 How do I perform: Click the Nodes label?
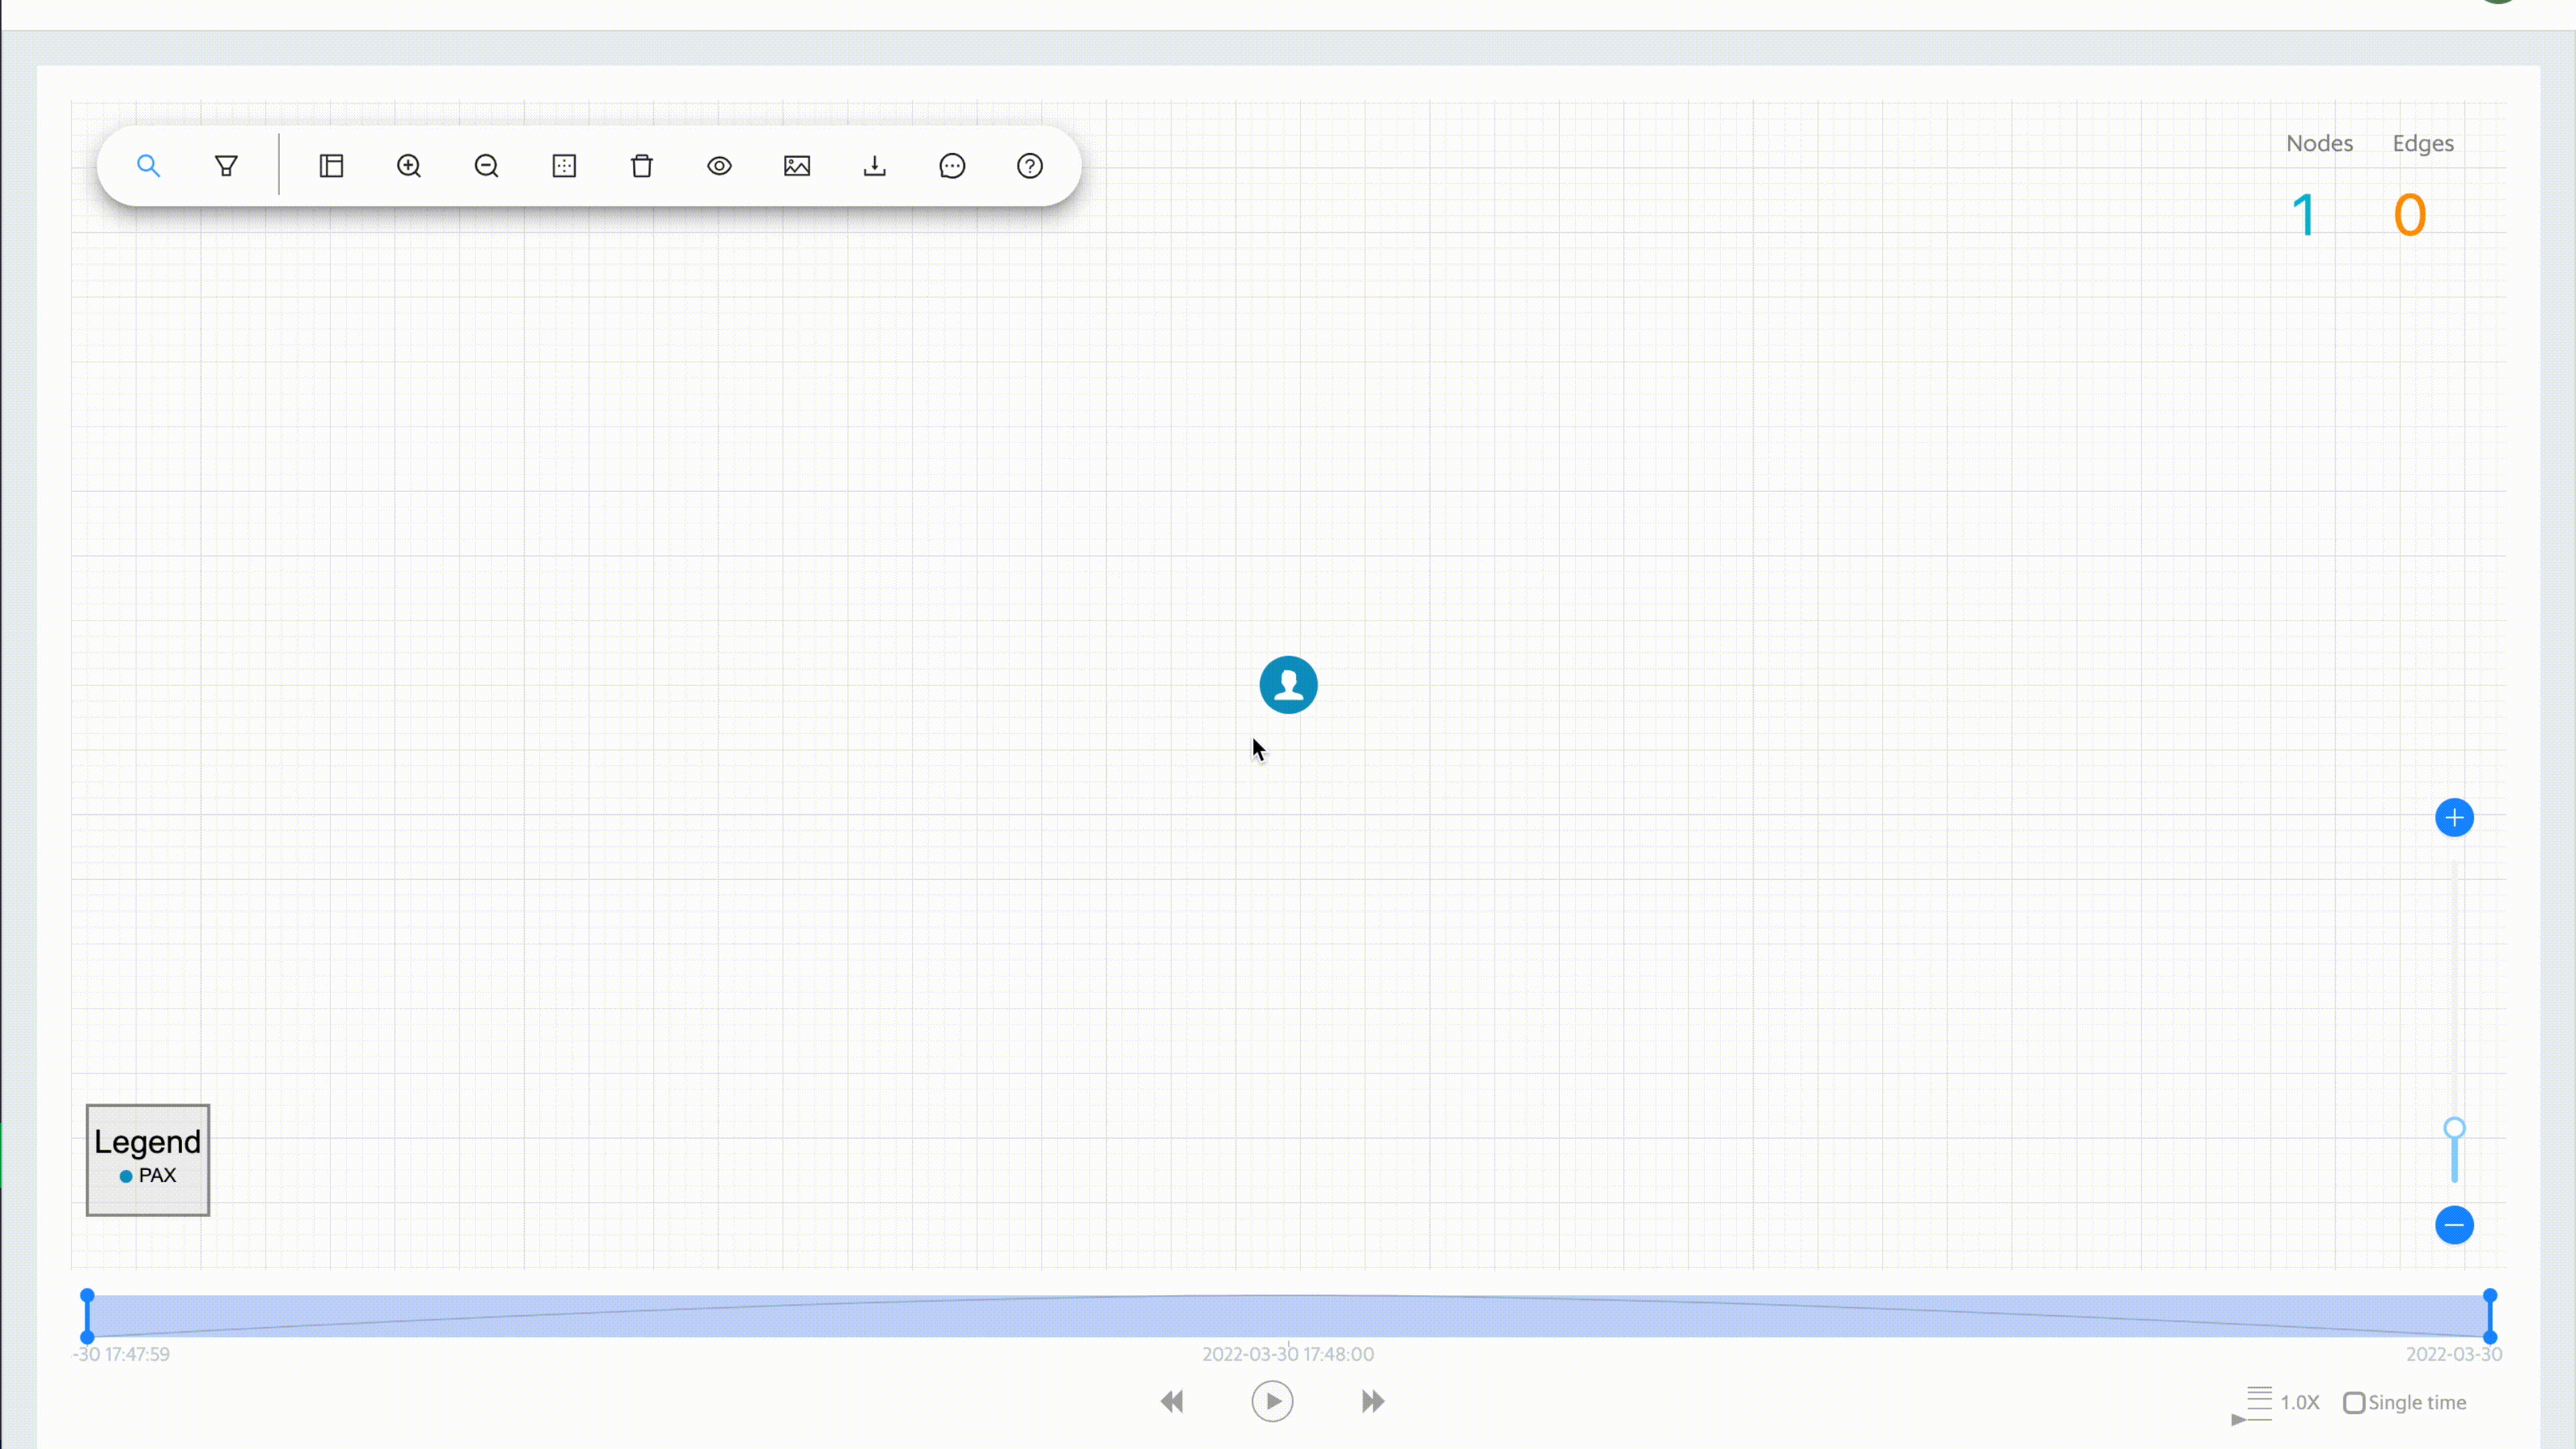pyautogui.click(x=2320, y=143)
